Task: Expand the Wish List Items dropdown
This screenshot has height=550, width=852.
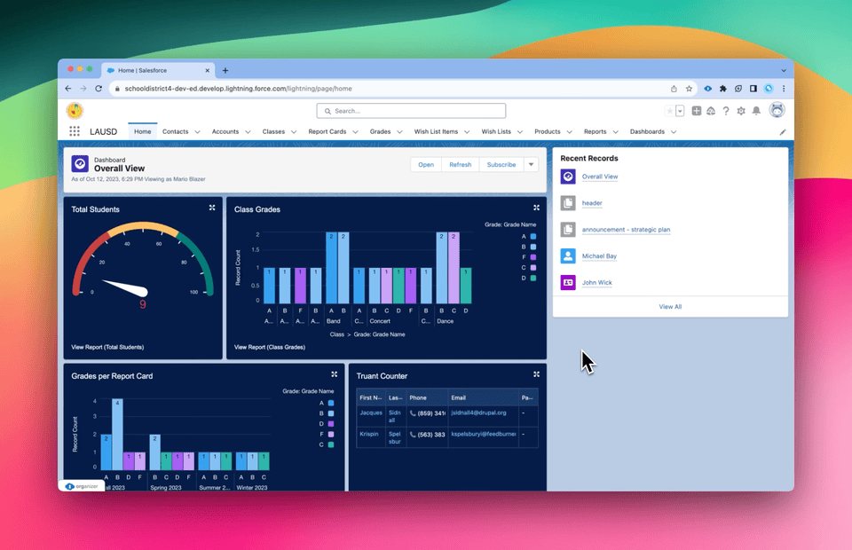Action: (467, 132)
